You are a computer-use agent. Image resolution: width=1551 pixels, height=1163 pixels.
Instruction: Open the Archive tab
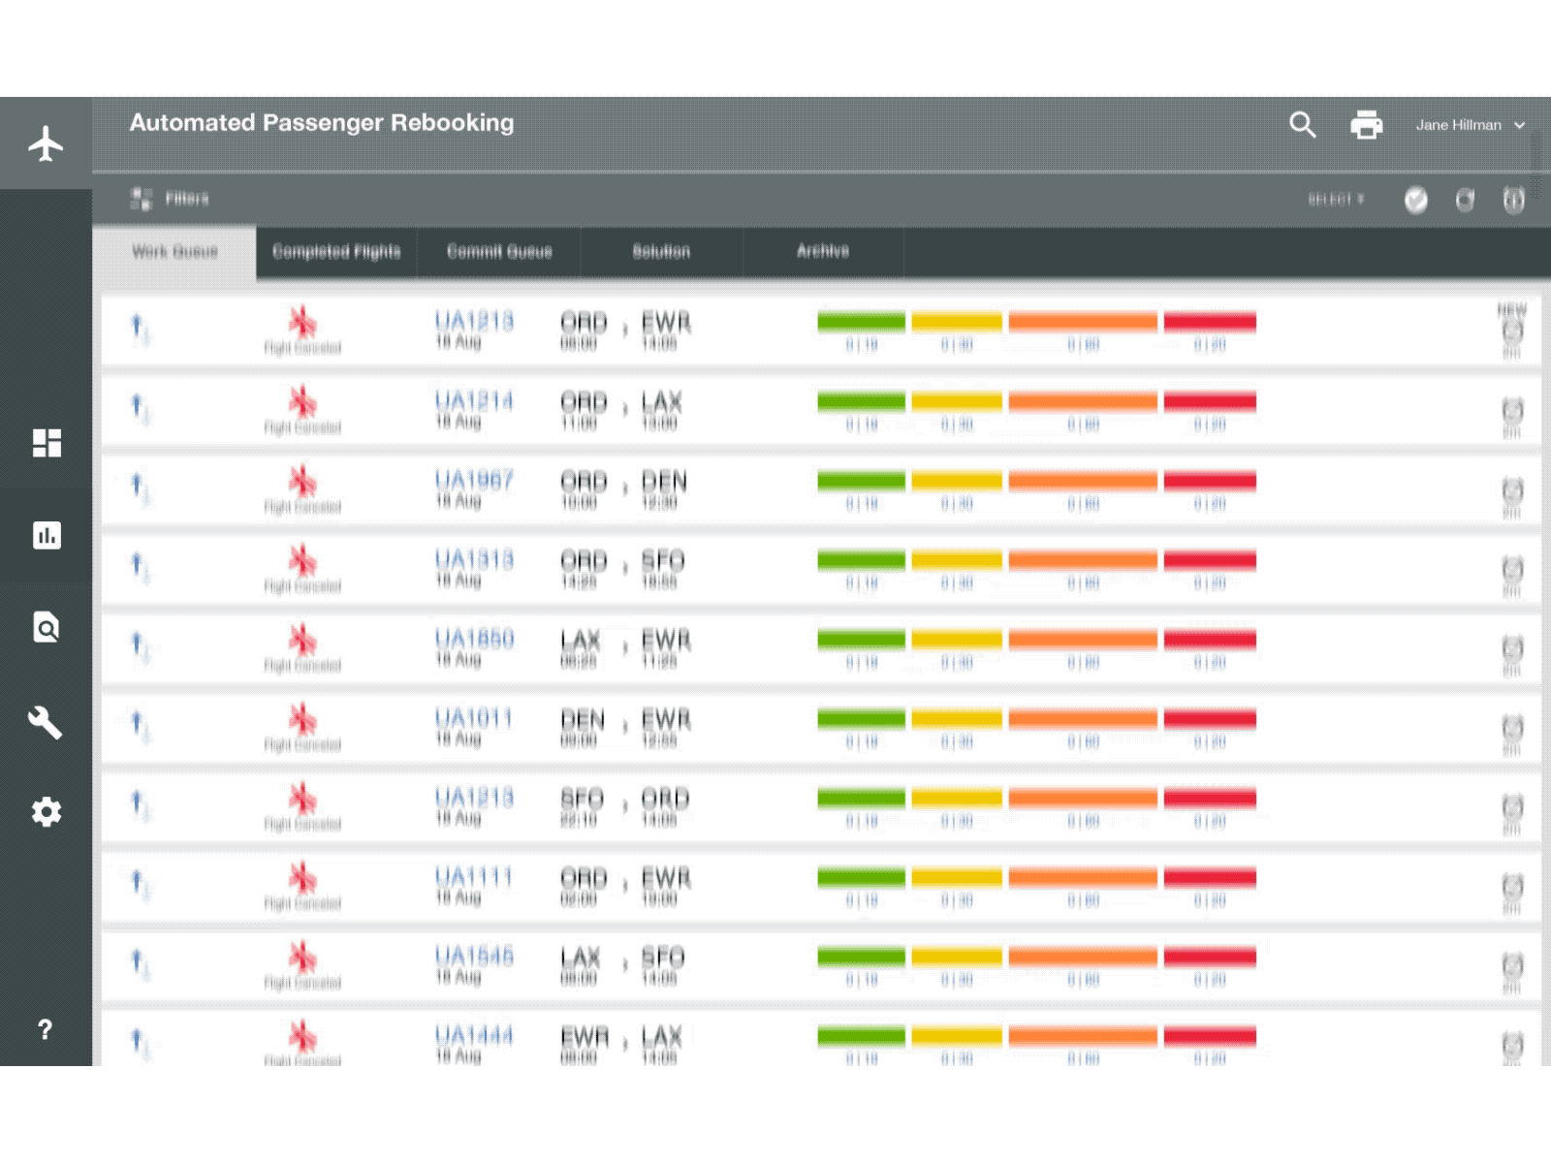click(x=823, y=252)
